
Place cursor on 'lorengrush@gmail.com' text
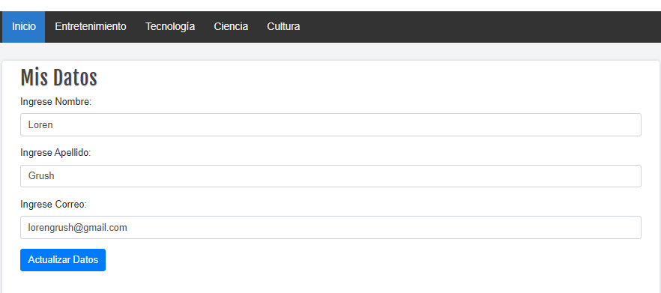pos(78,228)
